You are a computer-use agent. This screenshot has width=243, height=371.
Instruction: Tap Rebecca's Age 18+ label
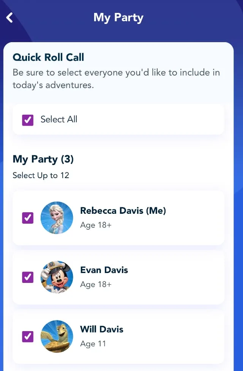(96, 225)
